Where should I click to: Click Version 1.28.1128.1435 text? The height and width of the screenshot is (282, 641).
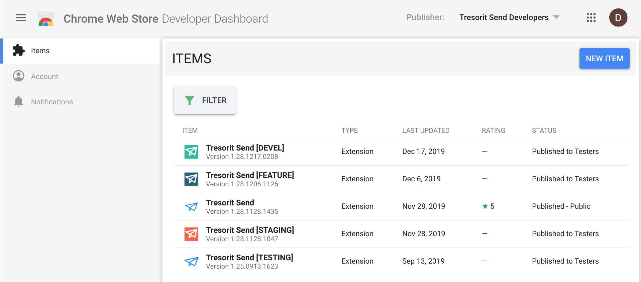tap(242, 212)
